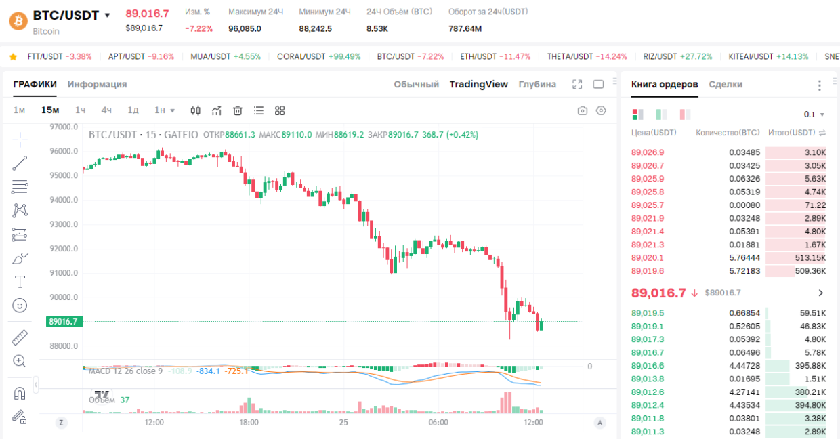Screen dimensions: 840x439
Task: Switch to the ГРАФИКИ tab
Action: pos(35,84)
